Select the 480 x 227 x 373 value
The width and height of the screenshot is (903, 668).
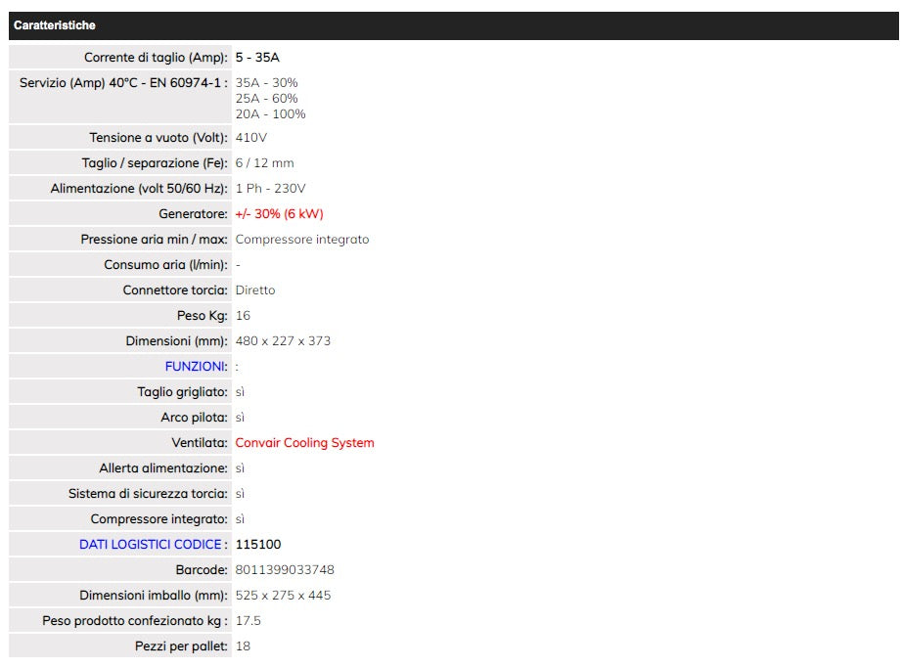[x=283, y=341]
